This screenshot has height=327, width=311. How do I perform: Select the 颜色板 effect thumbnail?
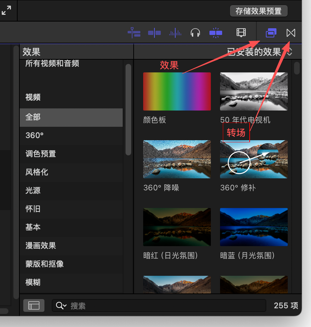click(177, 91)
